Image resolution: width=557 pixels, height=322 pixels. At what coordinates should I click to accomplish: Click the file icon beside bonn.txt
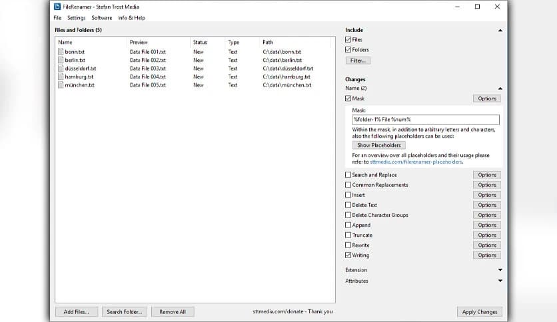click(61, 52)
